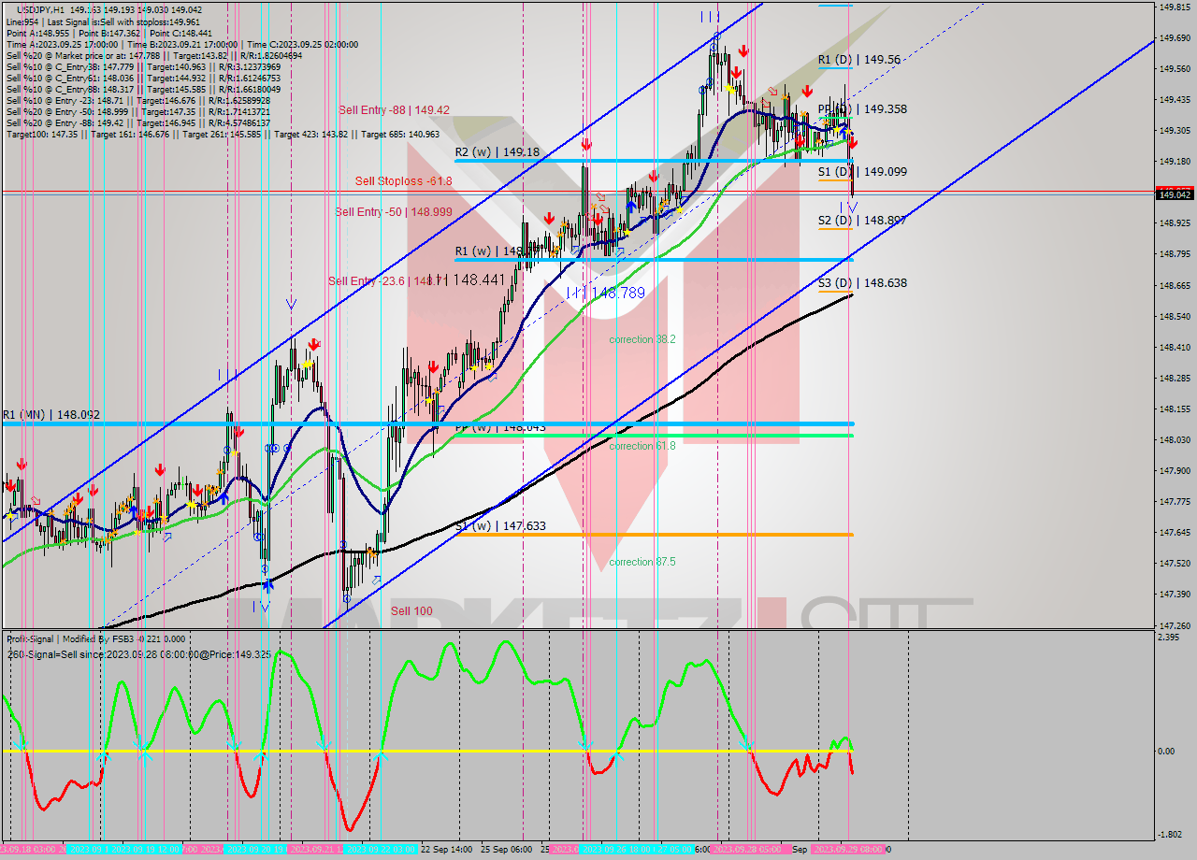The image size is (1197, 860).
Task: Click indicator scale value -1.802
Action: tap(1169, 835)
